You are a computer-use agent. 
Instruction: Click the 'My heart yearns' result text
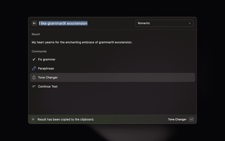point(82,42)
